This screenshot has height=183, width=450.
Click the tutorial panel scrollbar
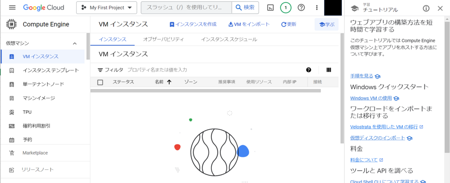pyautogui.click(x=447, y=87)
